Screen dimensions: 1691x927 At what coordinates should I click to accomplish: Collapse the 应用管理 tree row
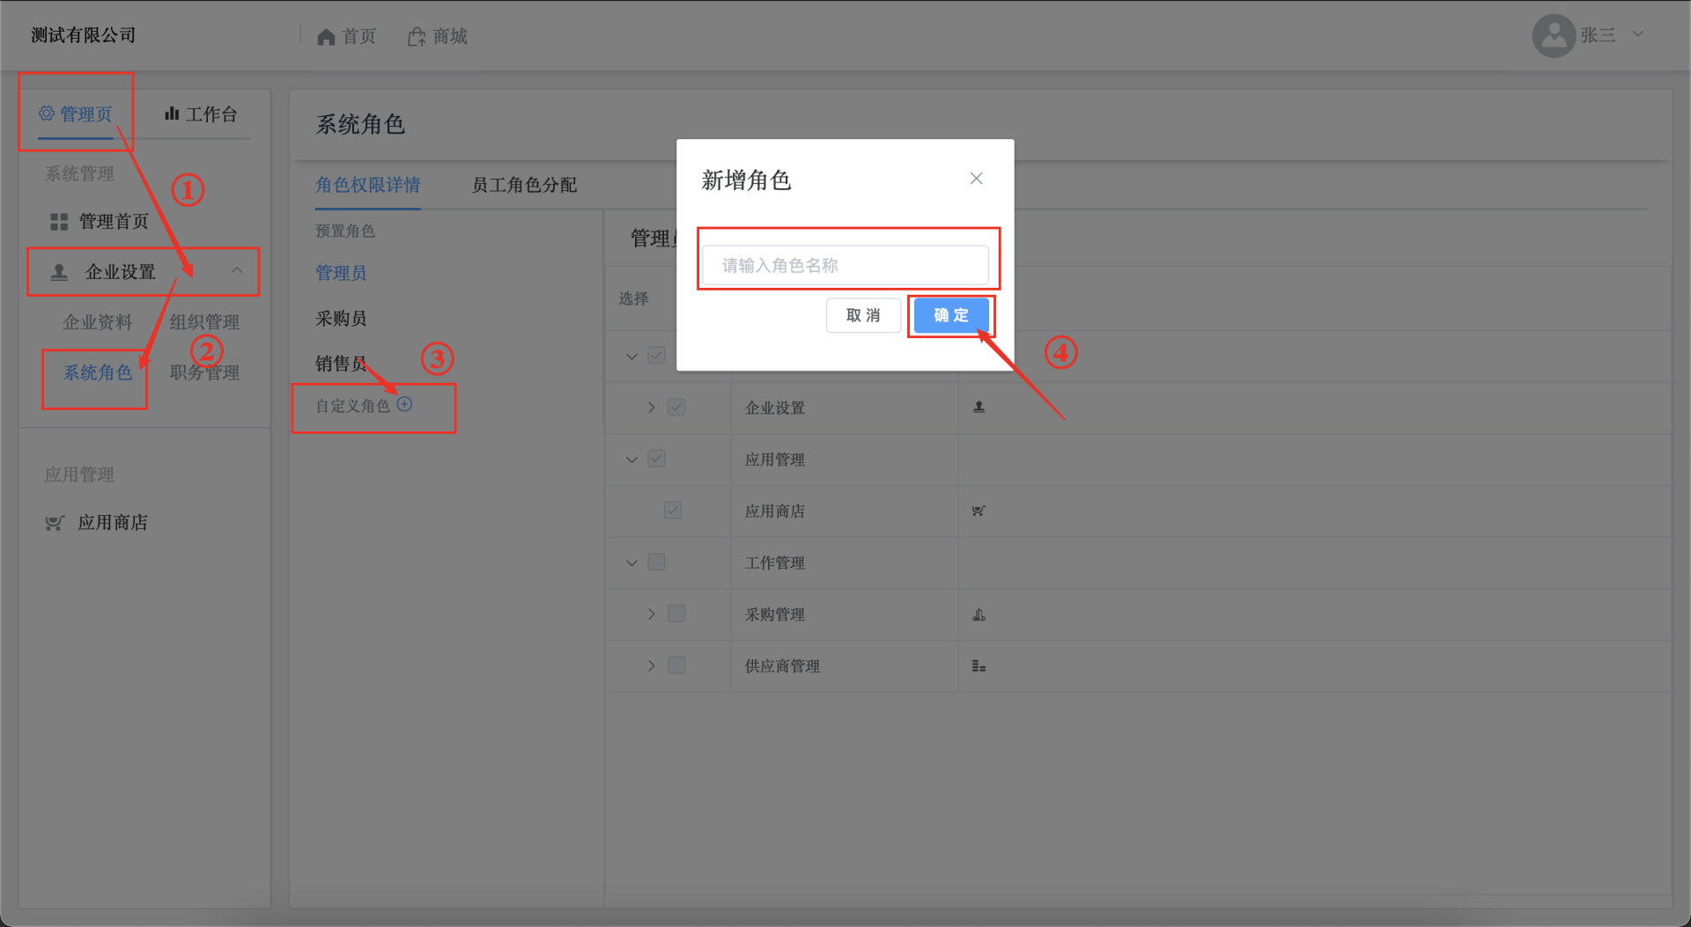(631, 460)
